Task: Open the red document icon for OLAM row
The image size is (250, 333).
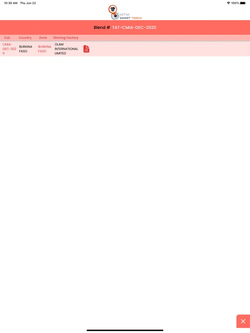Action: coord(86,49)
